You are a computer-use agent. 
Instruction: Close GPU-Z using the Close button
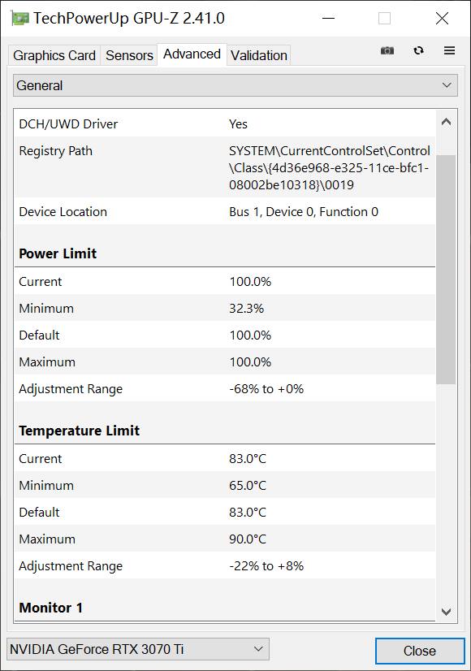tap(419, 651)
